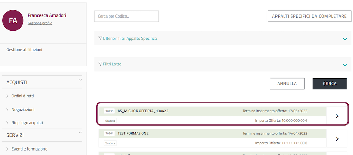Open the Gestione profilo link
Screen dimensions: 353x155
40,23
